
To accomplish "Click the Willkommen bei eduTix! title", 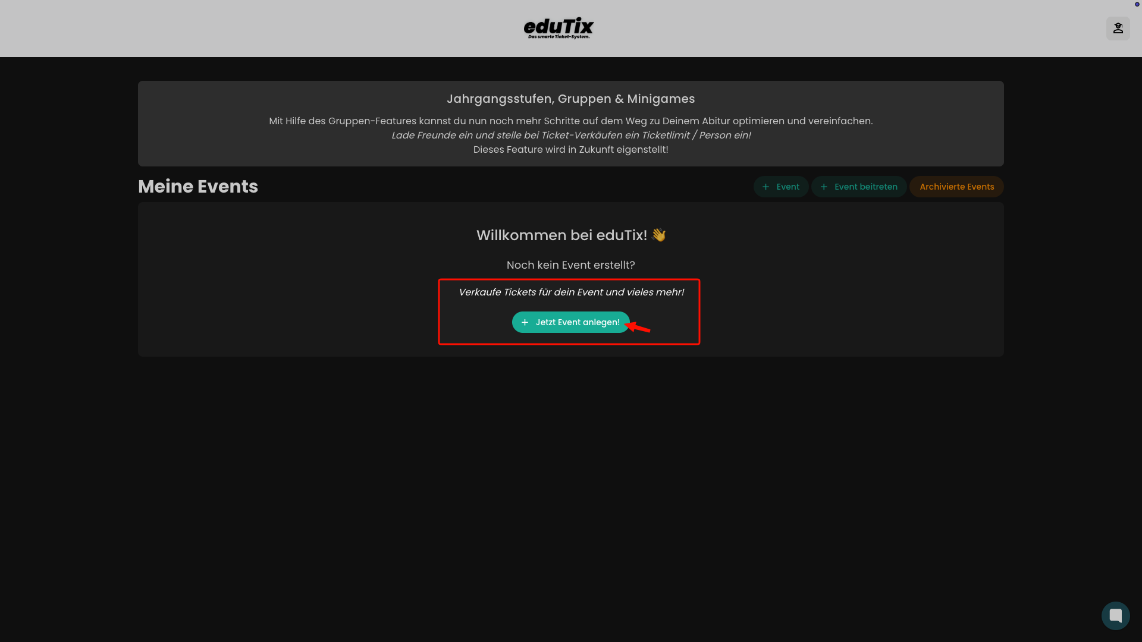I will point(561,235).
